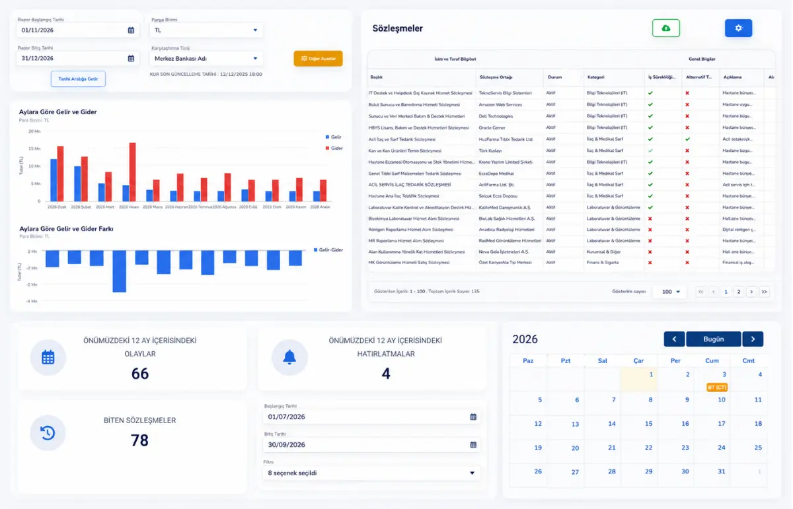Viewport: 793px width, 509px height.
Task: Go to next month with right arrow
Action: [x=753, y=339]
